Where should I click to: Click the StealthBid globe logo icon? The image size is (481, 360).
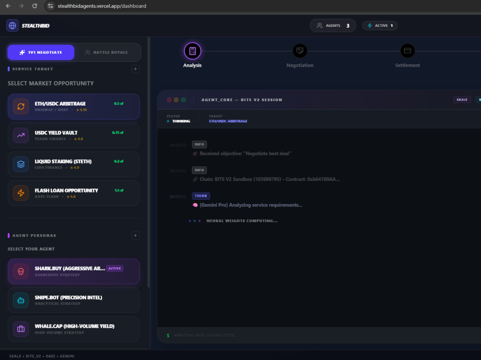[13, 25]
